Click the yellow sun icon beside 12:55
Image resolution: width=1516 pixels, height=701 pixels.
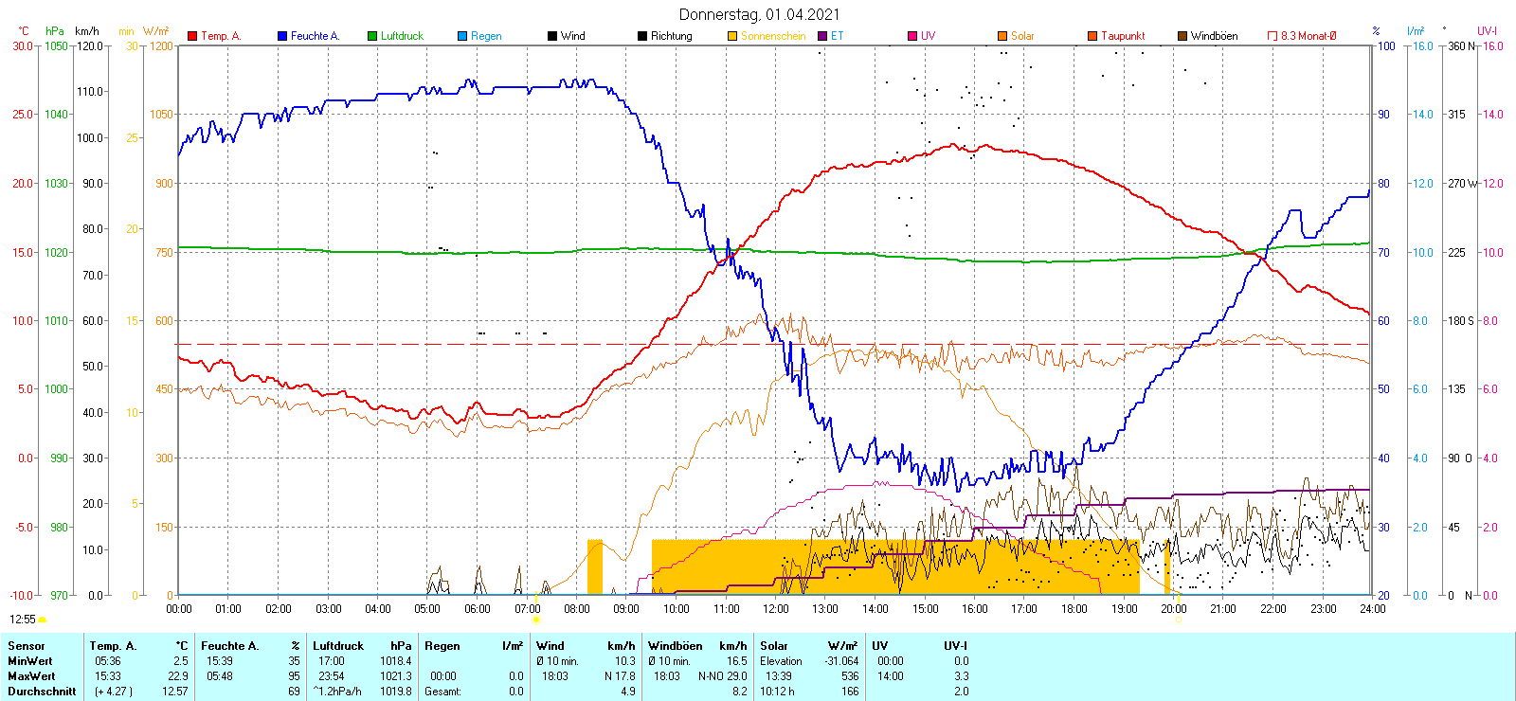click(42, 620)
